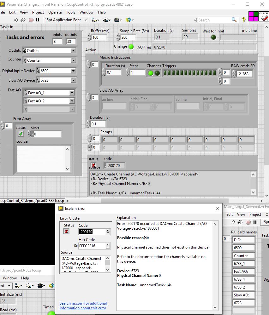Open the Digital Input Device 6509 dropdown
269x315 pixels.
(x=73, y=71)
